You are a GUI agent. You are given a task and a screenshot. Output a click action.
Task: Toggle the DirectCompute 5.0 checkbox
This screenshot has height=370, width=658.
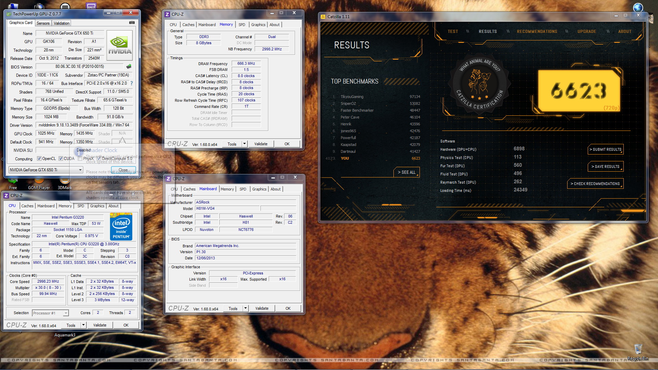[x=99, y=159]
